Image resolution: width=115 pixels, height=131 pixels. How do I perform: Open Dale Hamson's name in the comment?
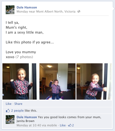[x=27, y=117]
